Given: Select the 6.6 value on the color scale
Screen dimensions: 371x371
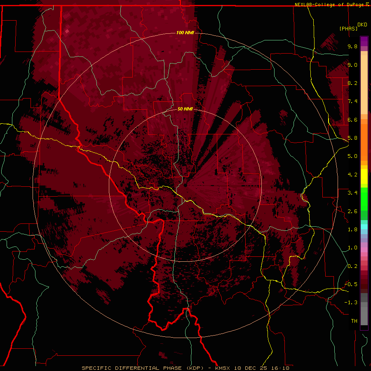Looking at the screenshot, I should pos(352,120).
